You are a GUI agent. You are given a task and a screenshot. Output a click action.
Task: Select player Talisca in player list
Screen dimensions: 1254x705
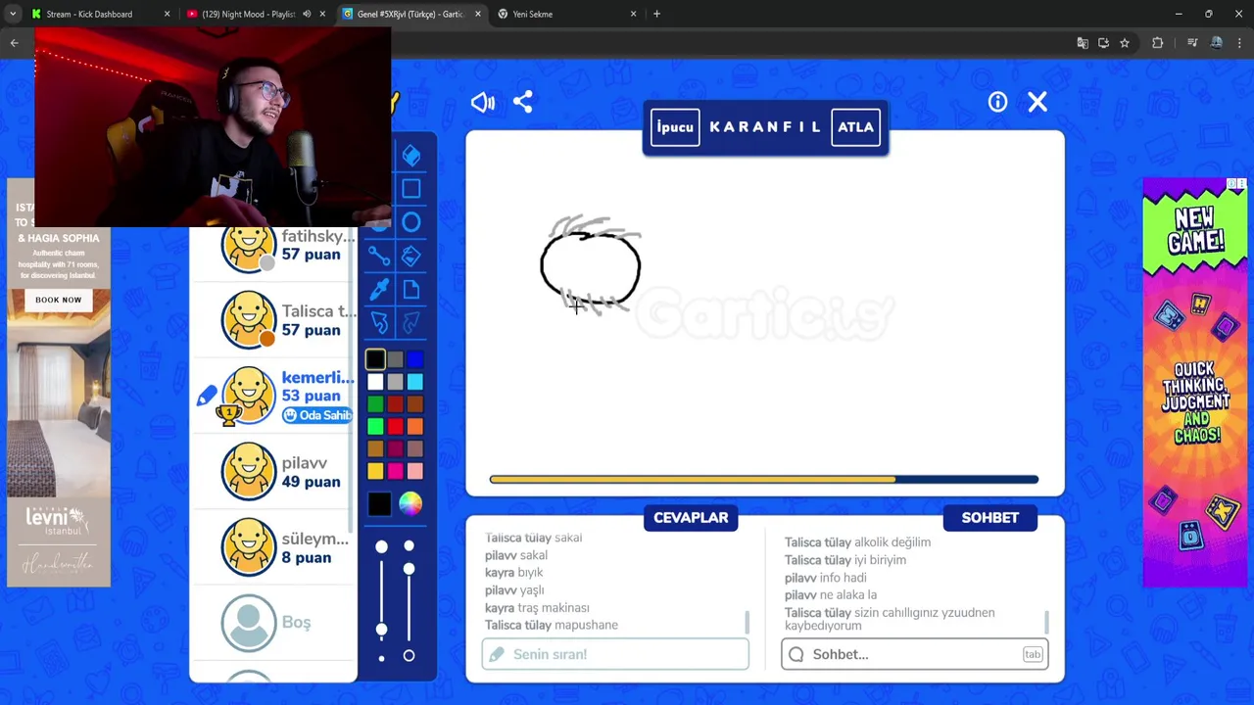tap(274, 319)
